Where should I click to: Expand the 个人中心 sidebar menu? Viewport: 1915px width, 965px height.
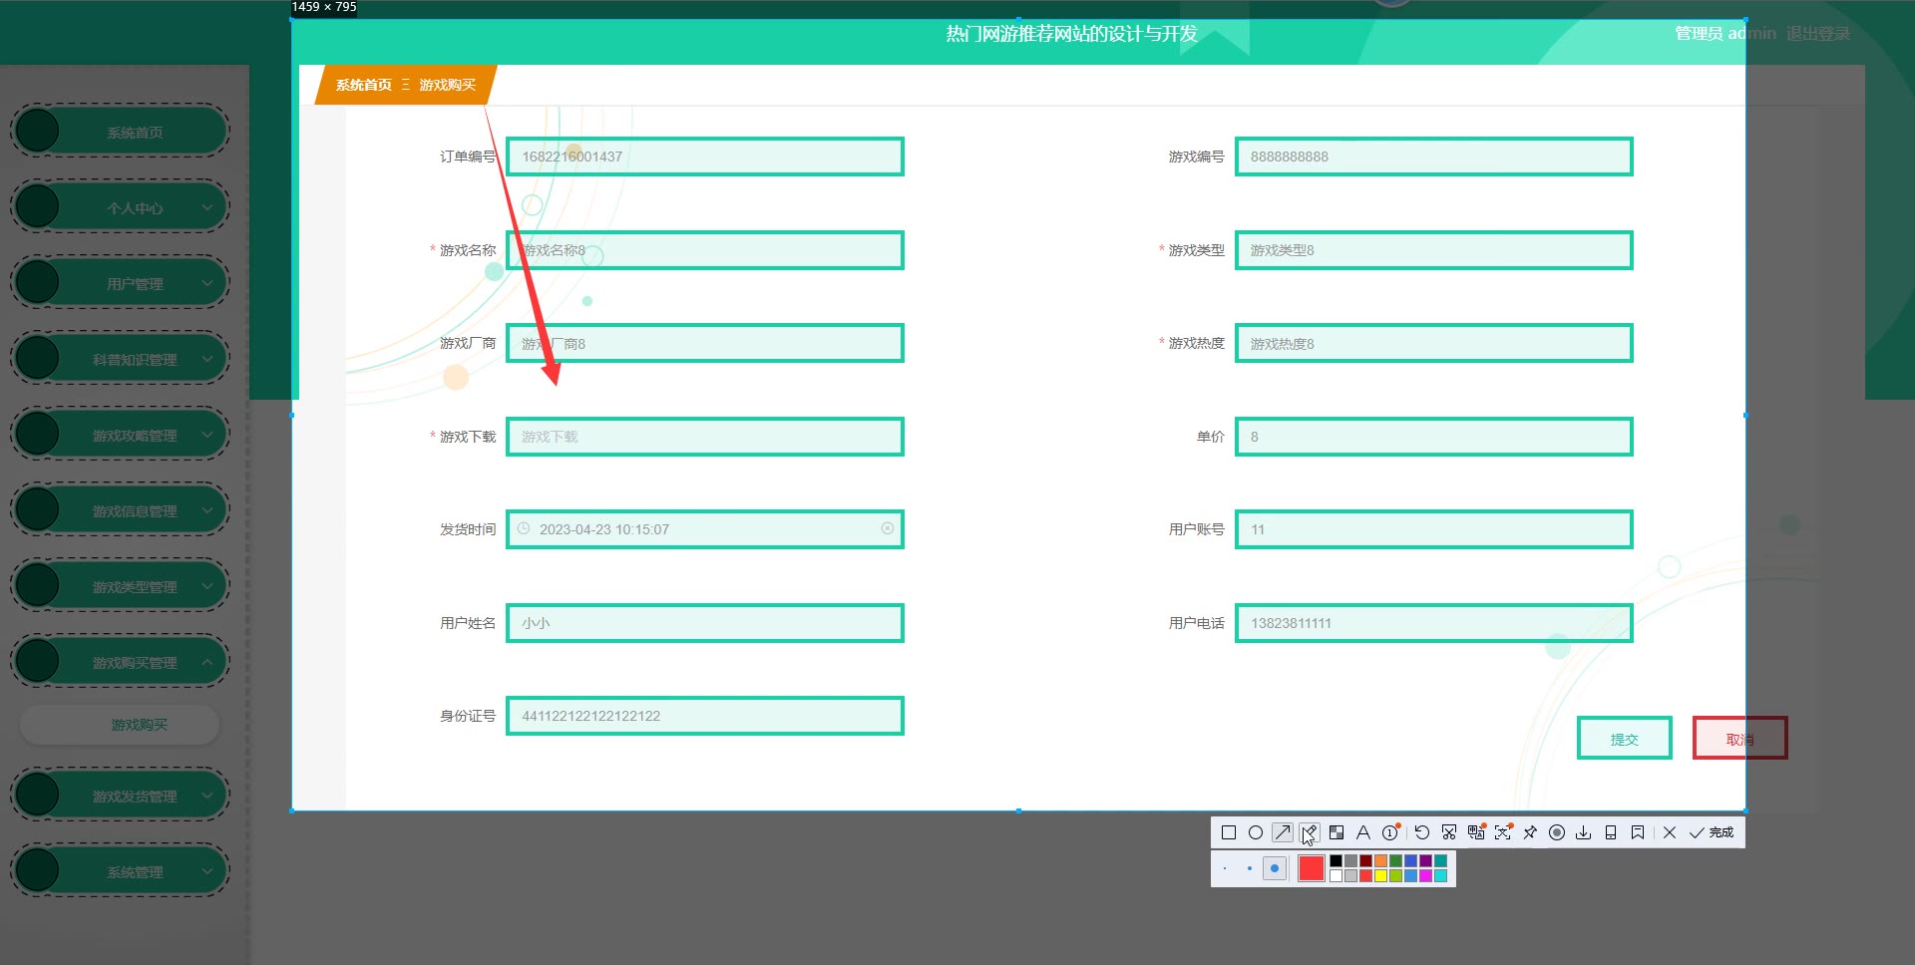120,207
